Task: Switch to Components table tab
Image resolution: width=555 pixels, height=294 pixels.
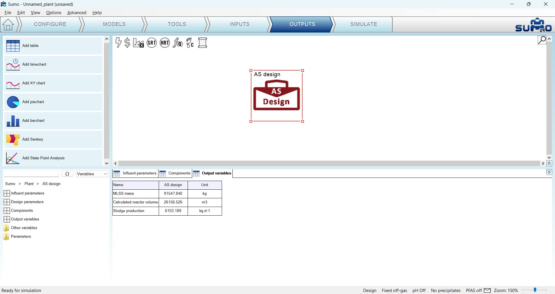Action: (175, 173)
